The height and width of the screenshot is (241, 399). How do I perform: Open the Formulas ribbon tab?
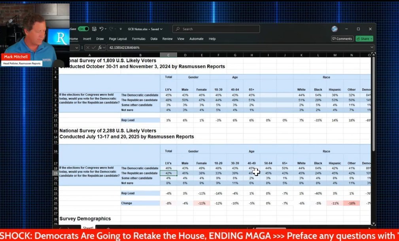coord(139,39)
